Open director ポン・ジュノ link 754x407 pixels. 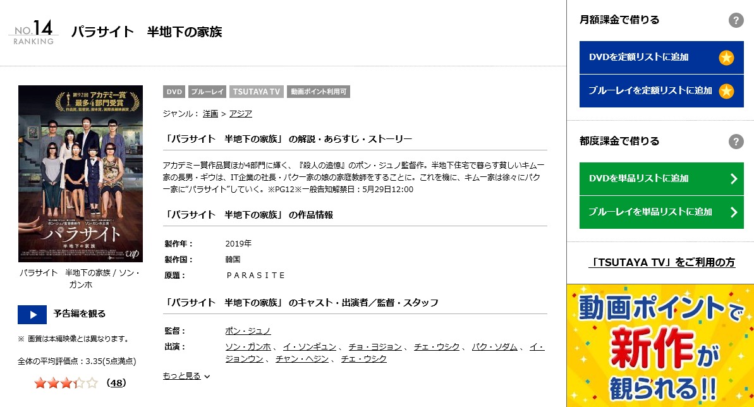tap(248, 331)
